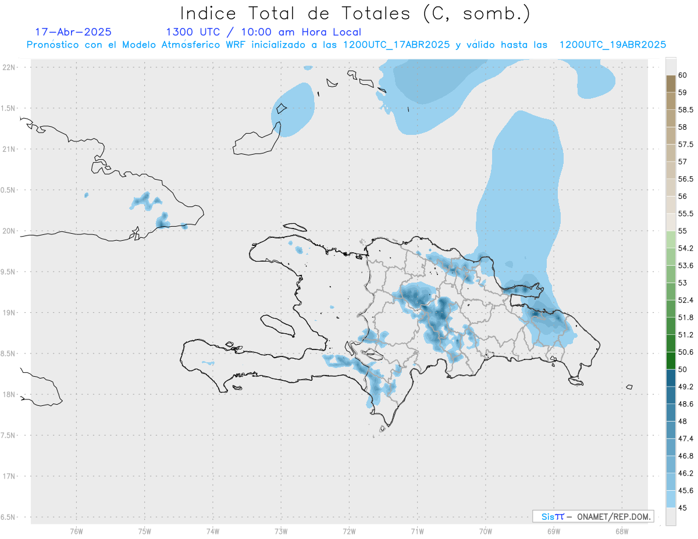The image size is (698, 539).
Task: Click the "52.4" colorbar value
Action: tap(686, 300)
